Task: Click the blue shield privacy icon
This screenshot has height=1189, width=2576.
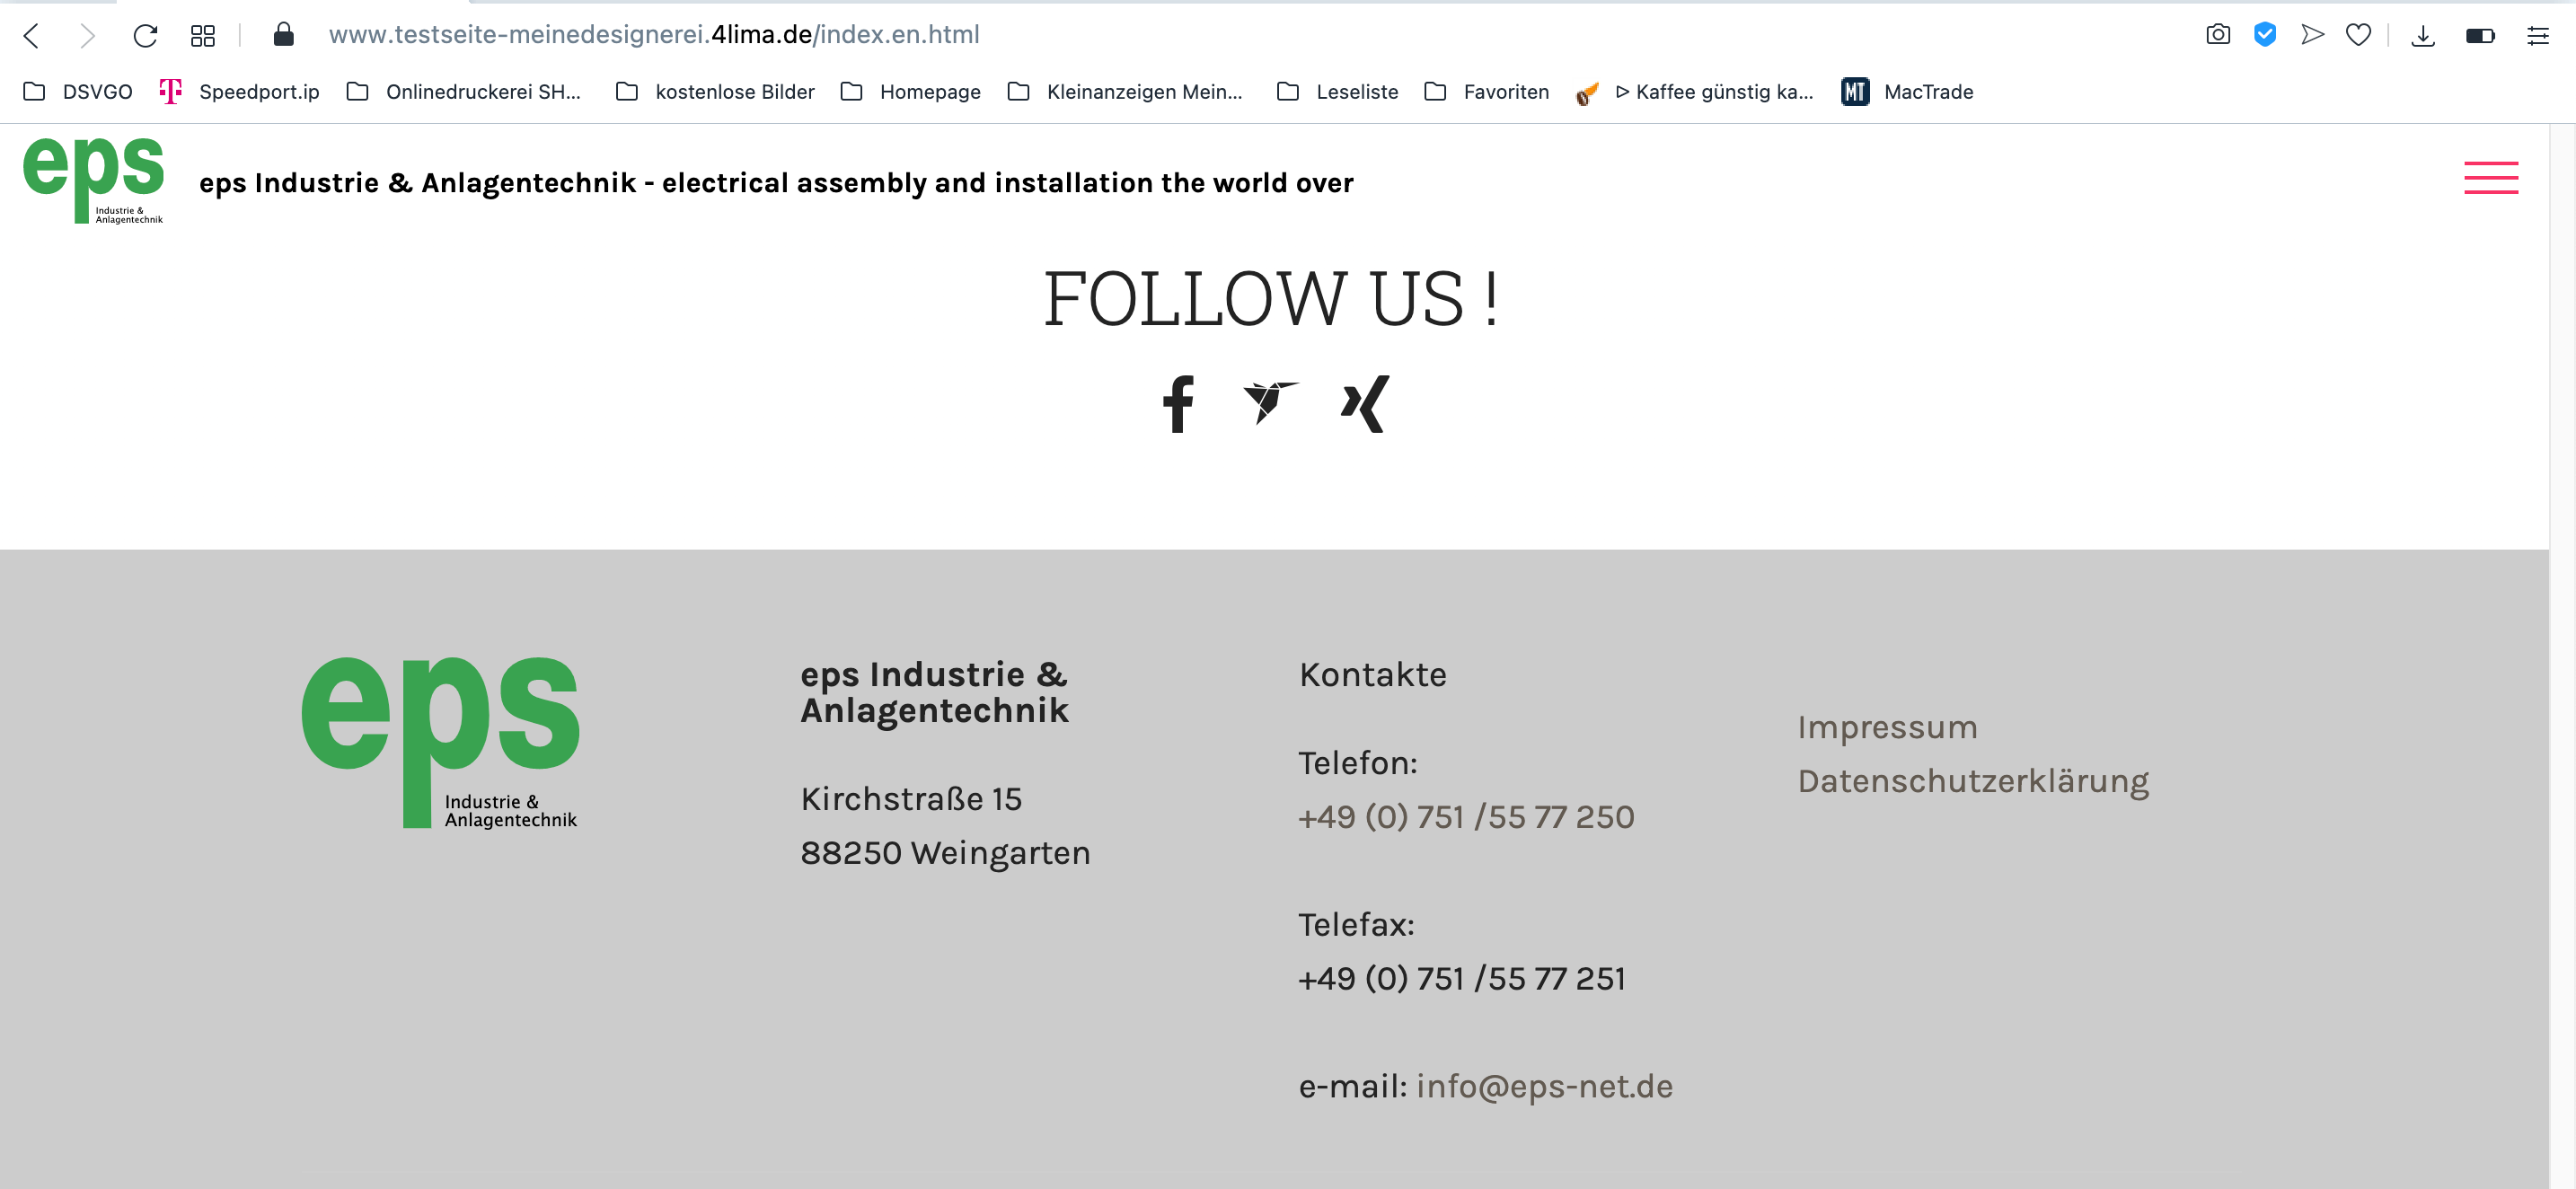Action: pyautogui.click(x=2264, y=35)
